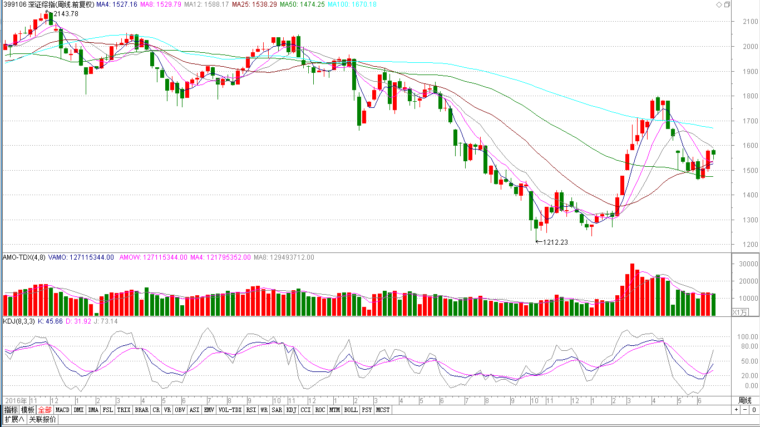Screen dimensions: 760x427
Task: Click the overlapping-windows restore icon
Action: pos(727,4)
